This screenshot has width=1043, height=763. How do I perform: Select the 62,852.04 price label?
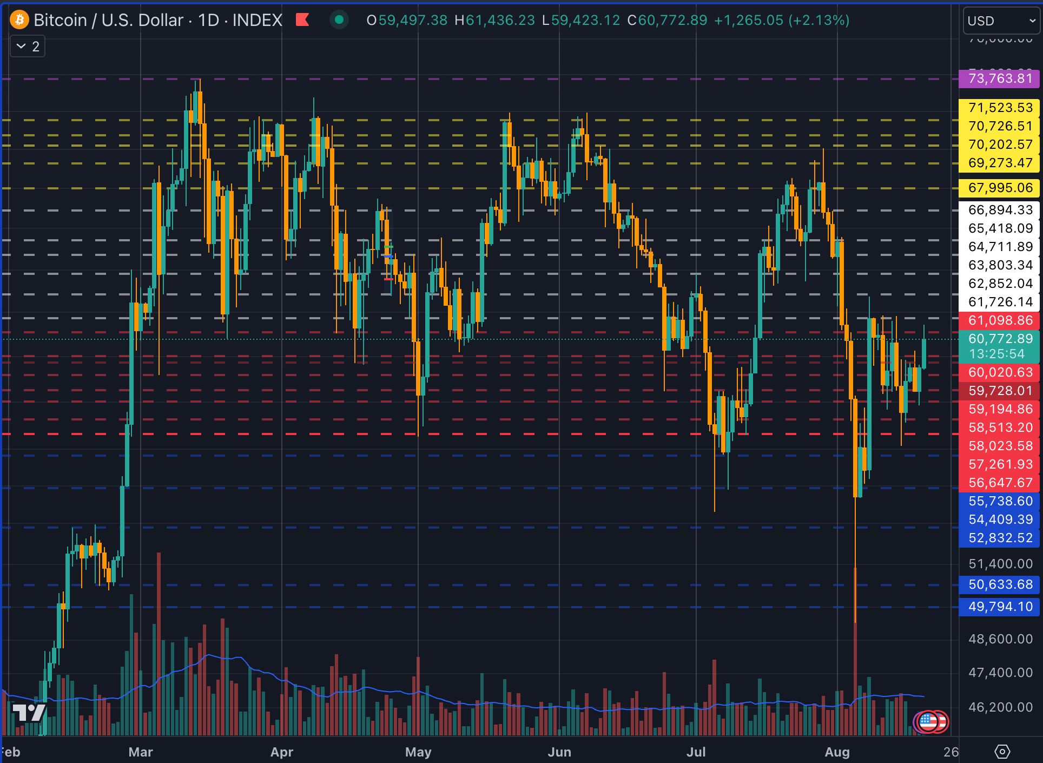click(999, 284)
